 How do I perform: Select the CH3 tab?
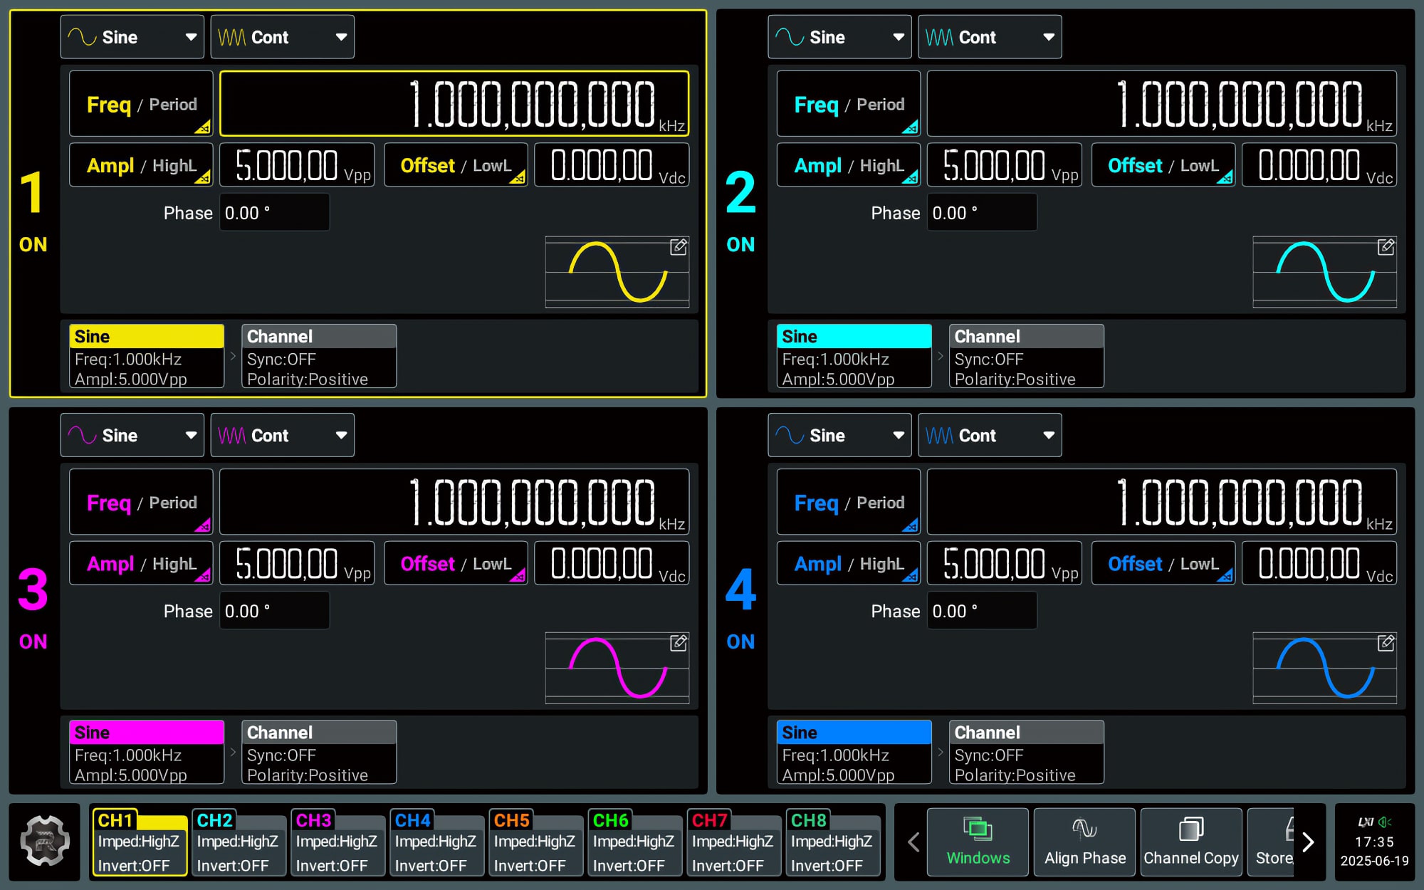(x=337, y=842)
